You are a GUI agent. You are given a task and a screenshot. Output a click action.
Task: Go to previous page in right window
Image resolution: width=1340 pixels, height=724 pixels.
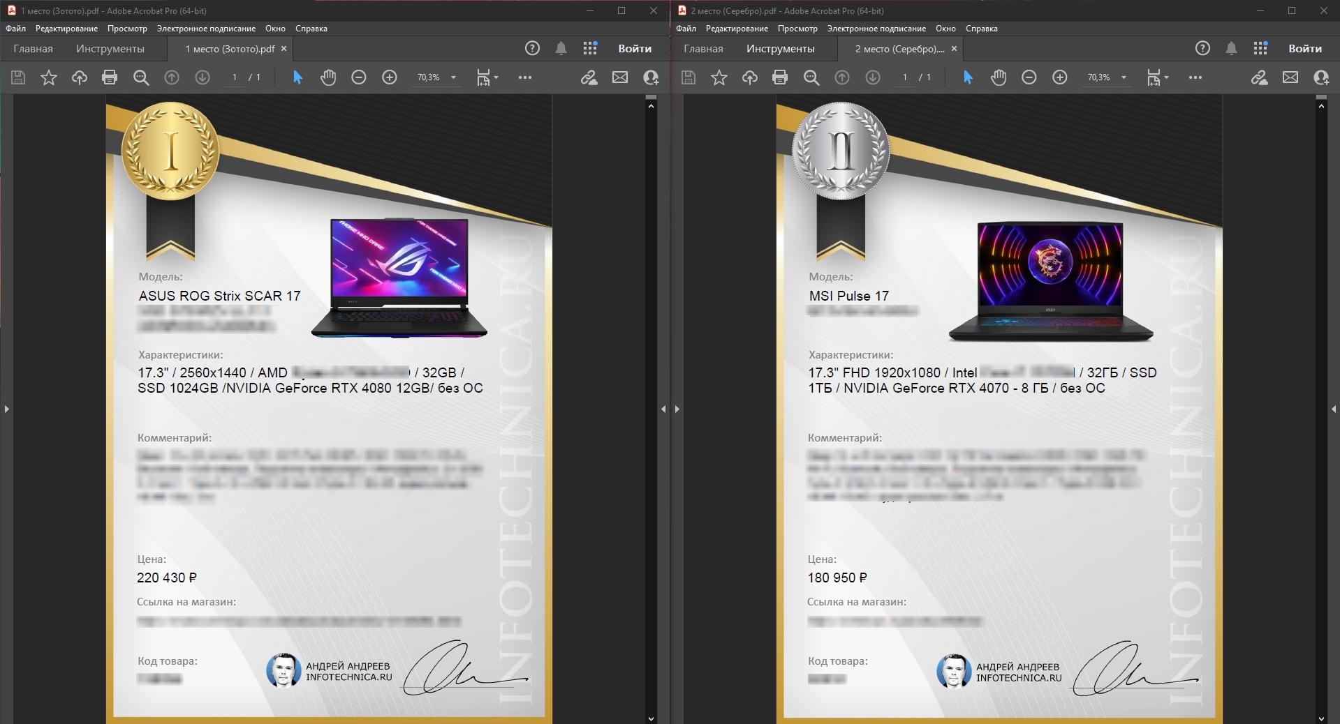point(842,77)
